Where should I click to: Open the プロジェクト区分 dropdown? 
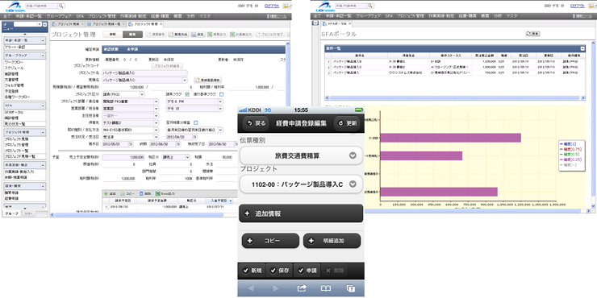(142, 94)
